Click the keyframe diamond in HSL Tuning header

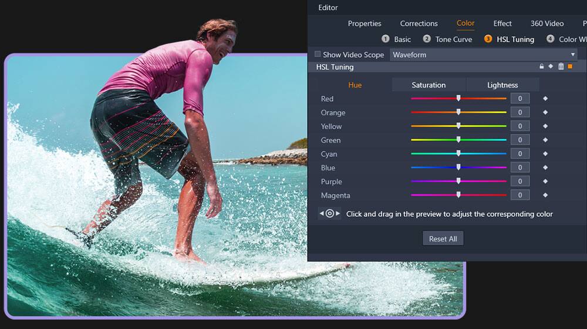point(551,67)
